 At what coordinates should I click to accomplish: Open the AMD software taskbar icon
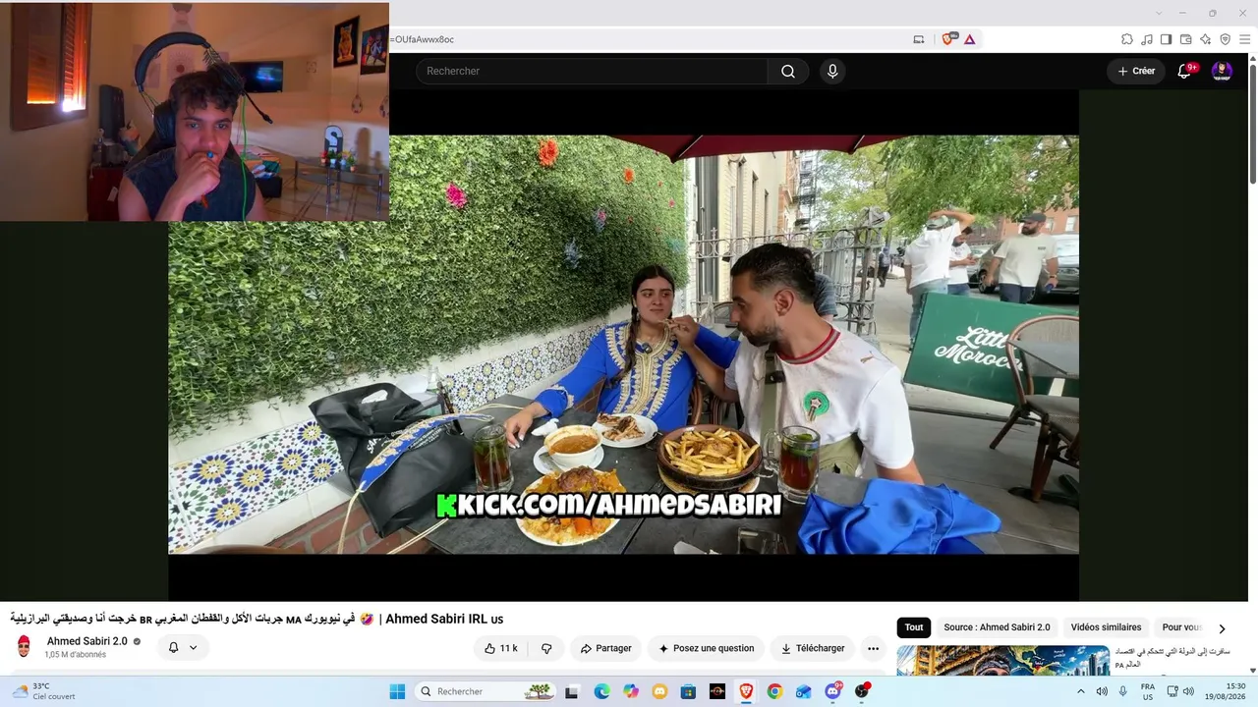click(x=717, y=691)
